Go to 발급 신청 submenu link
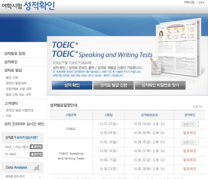 12,77
